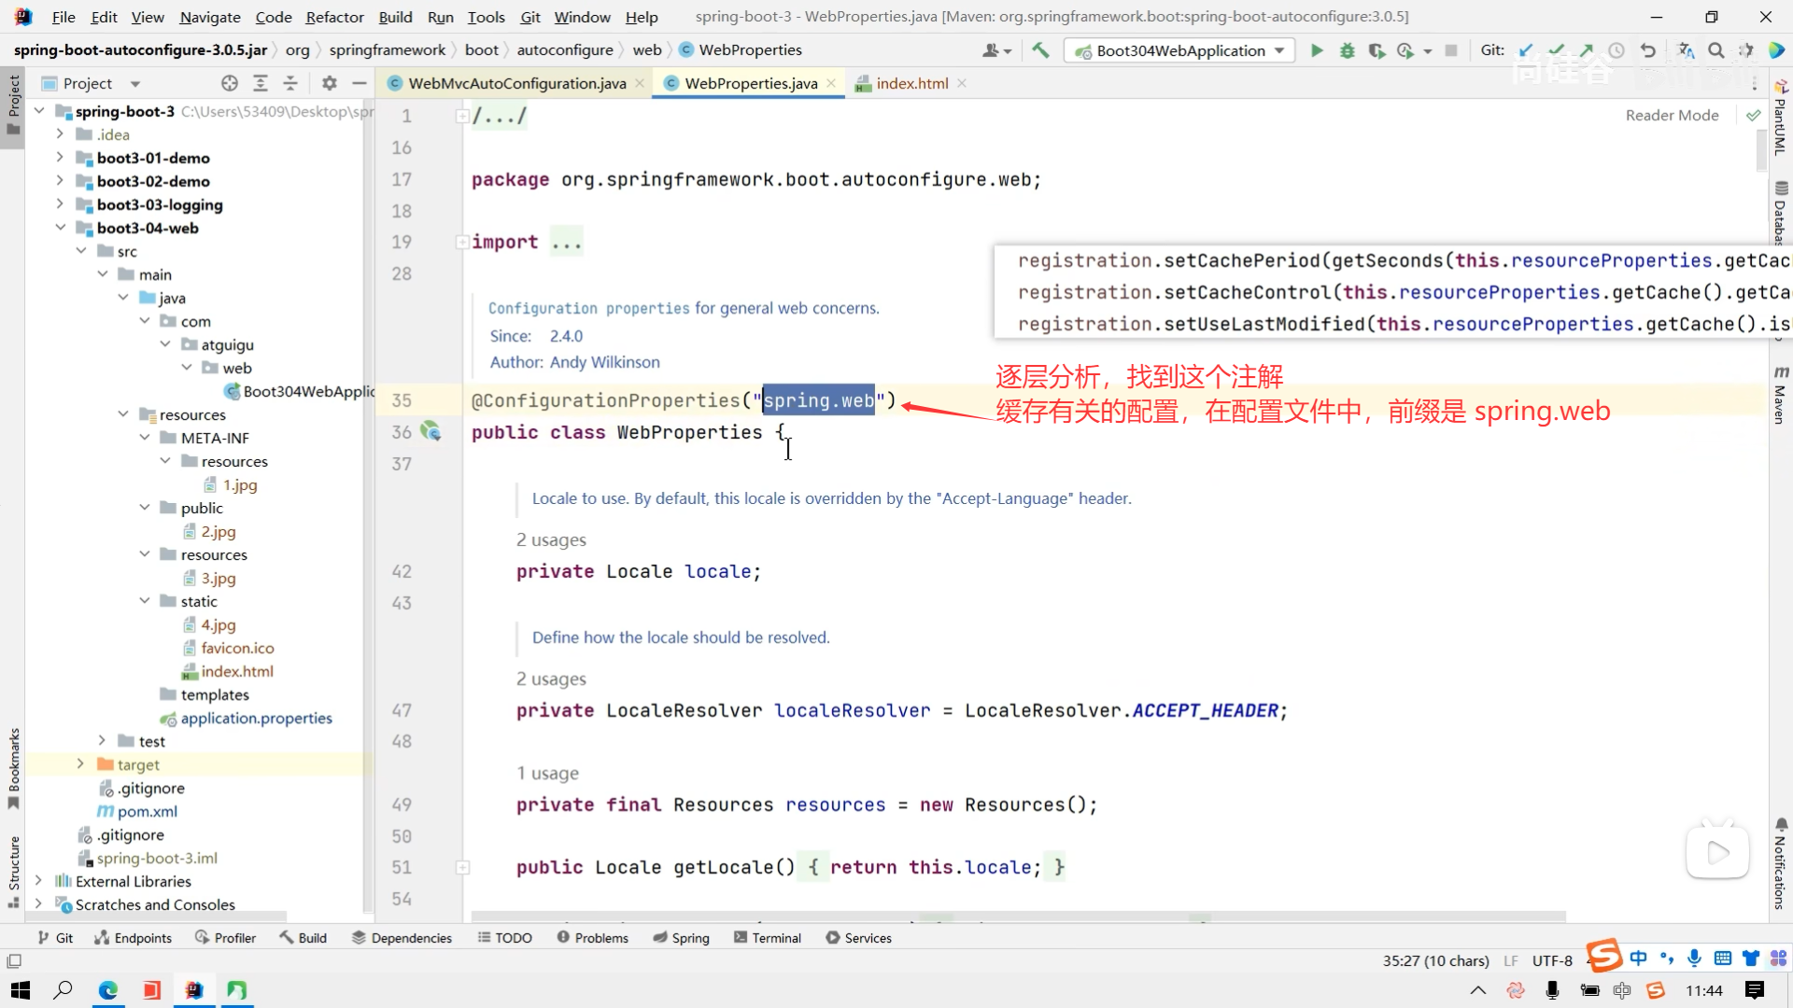Click the green Run application icon
Screen dimensions: 1793x1008
pos(1317,50)
